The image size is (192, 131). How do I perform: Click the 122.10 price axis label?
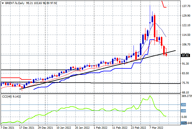[x=186, y=25]
